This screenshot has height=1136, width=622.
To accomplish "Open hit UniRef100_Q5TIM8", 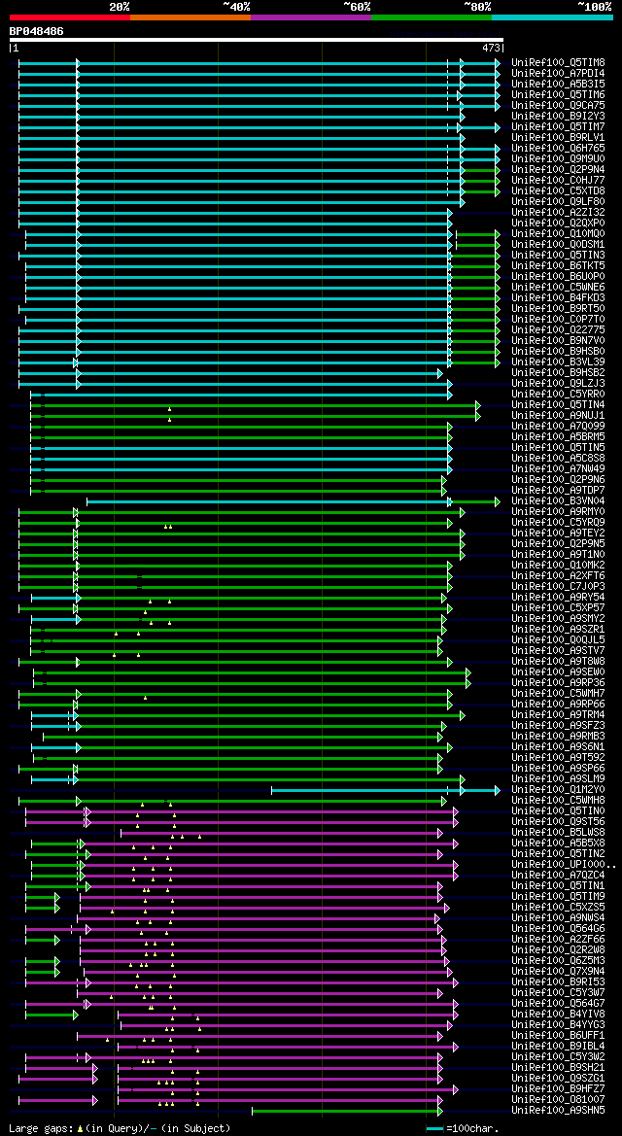I will pyautogui.click(x=558, y=62).
